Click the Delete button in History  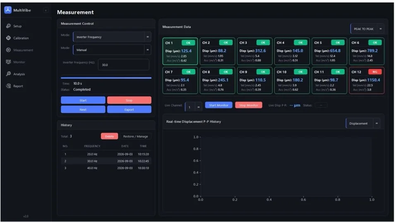coord(109,136)
